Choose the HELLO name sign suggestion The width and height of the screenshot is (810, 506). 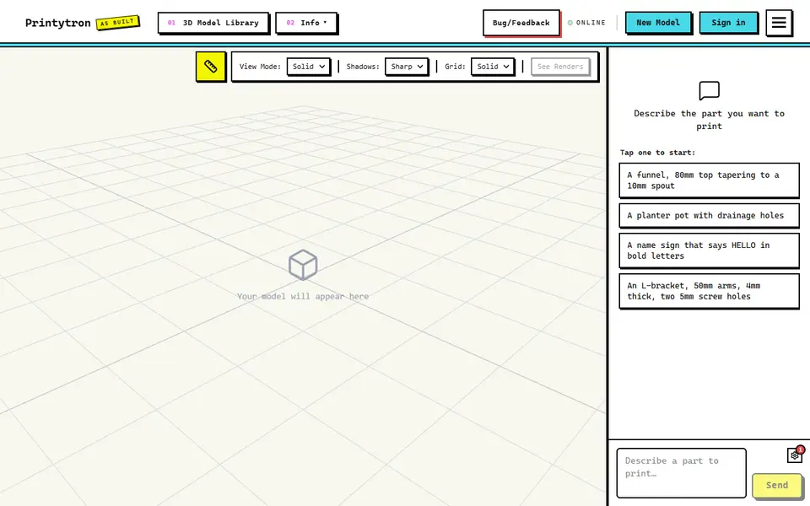(709, 250)
